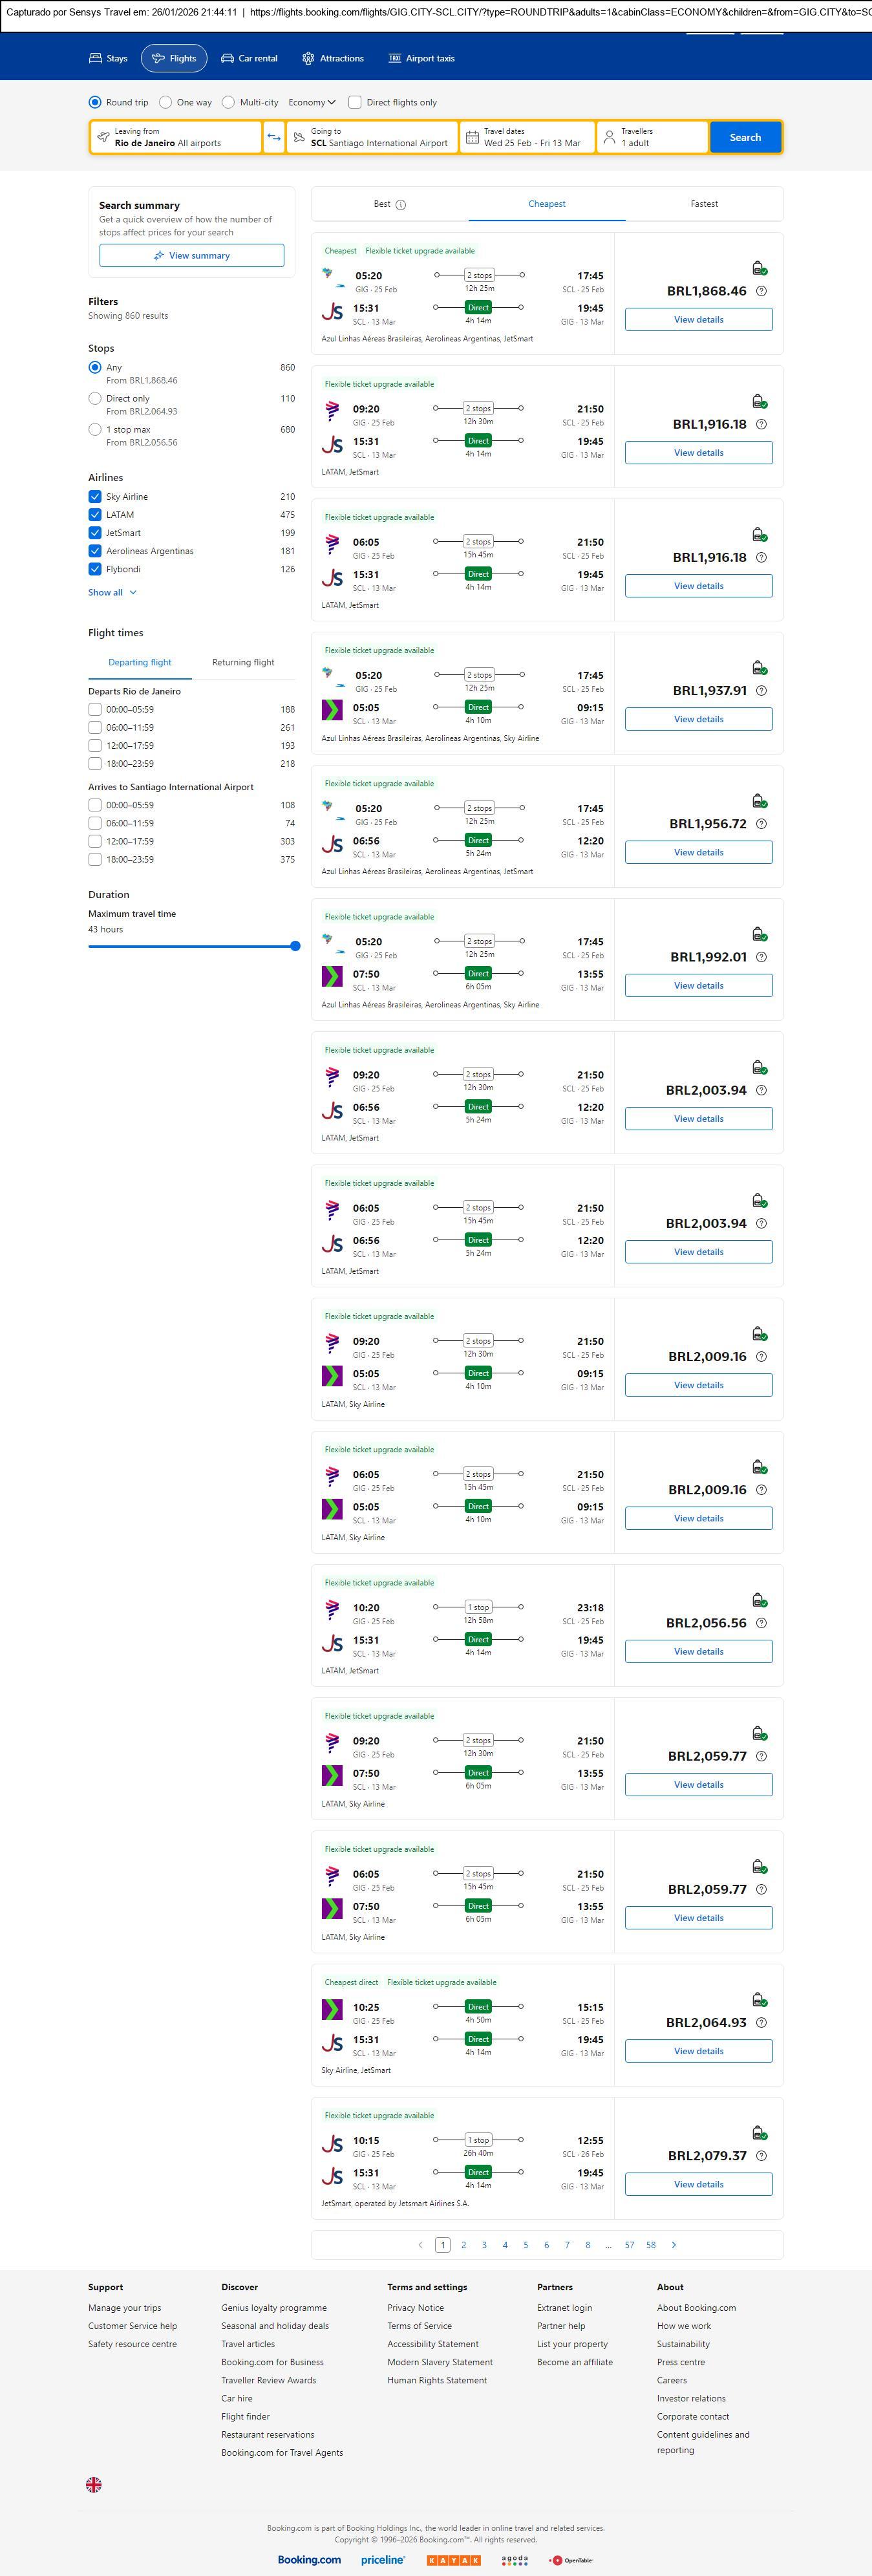This screenshot has width=872, height=2576.
Task: Click the blue Search button
Action: point(745,137)
